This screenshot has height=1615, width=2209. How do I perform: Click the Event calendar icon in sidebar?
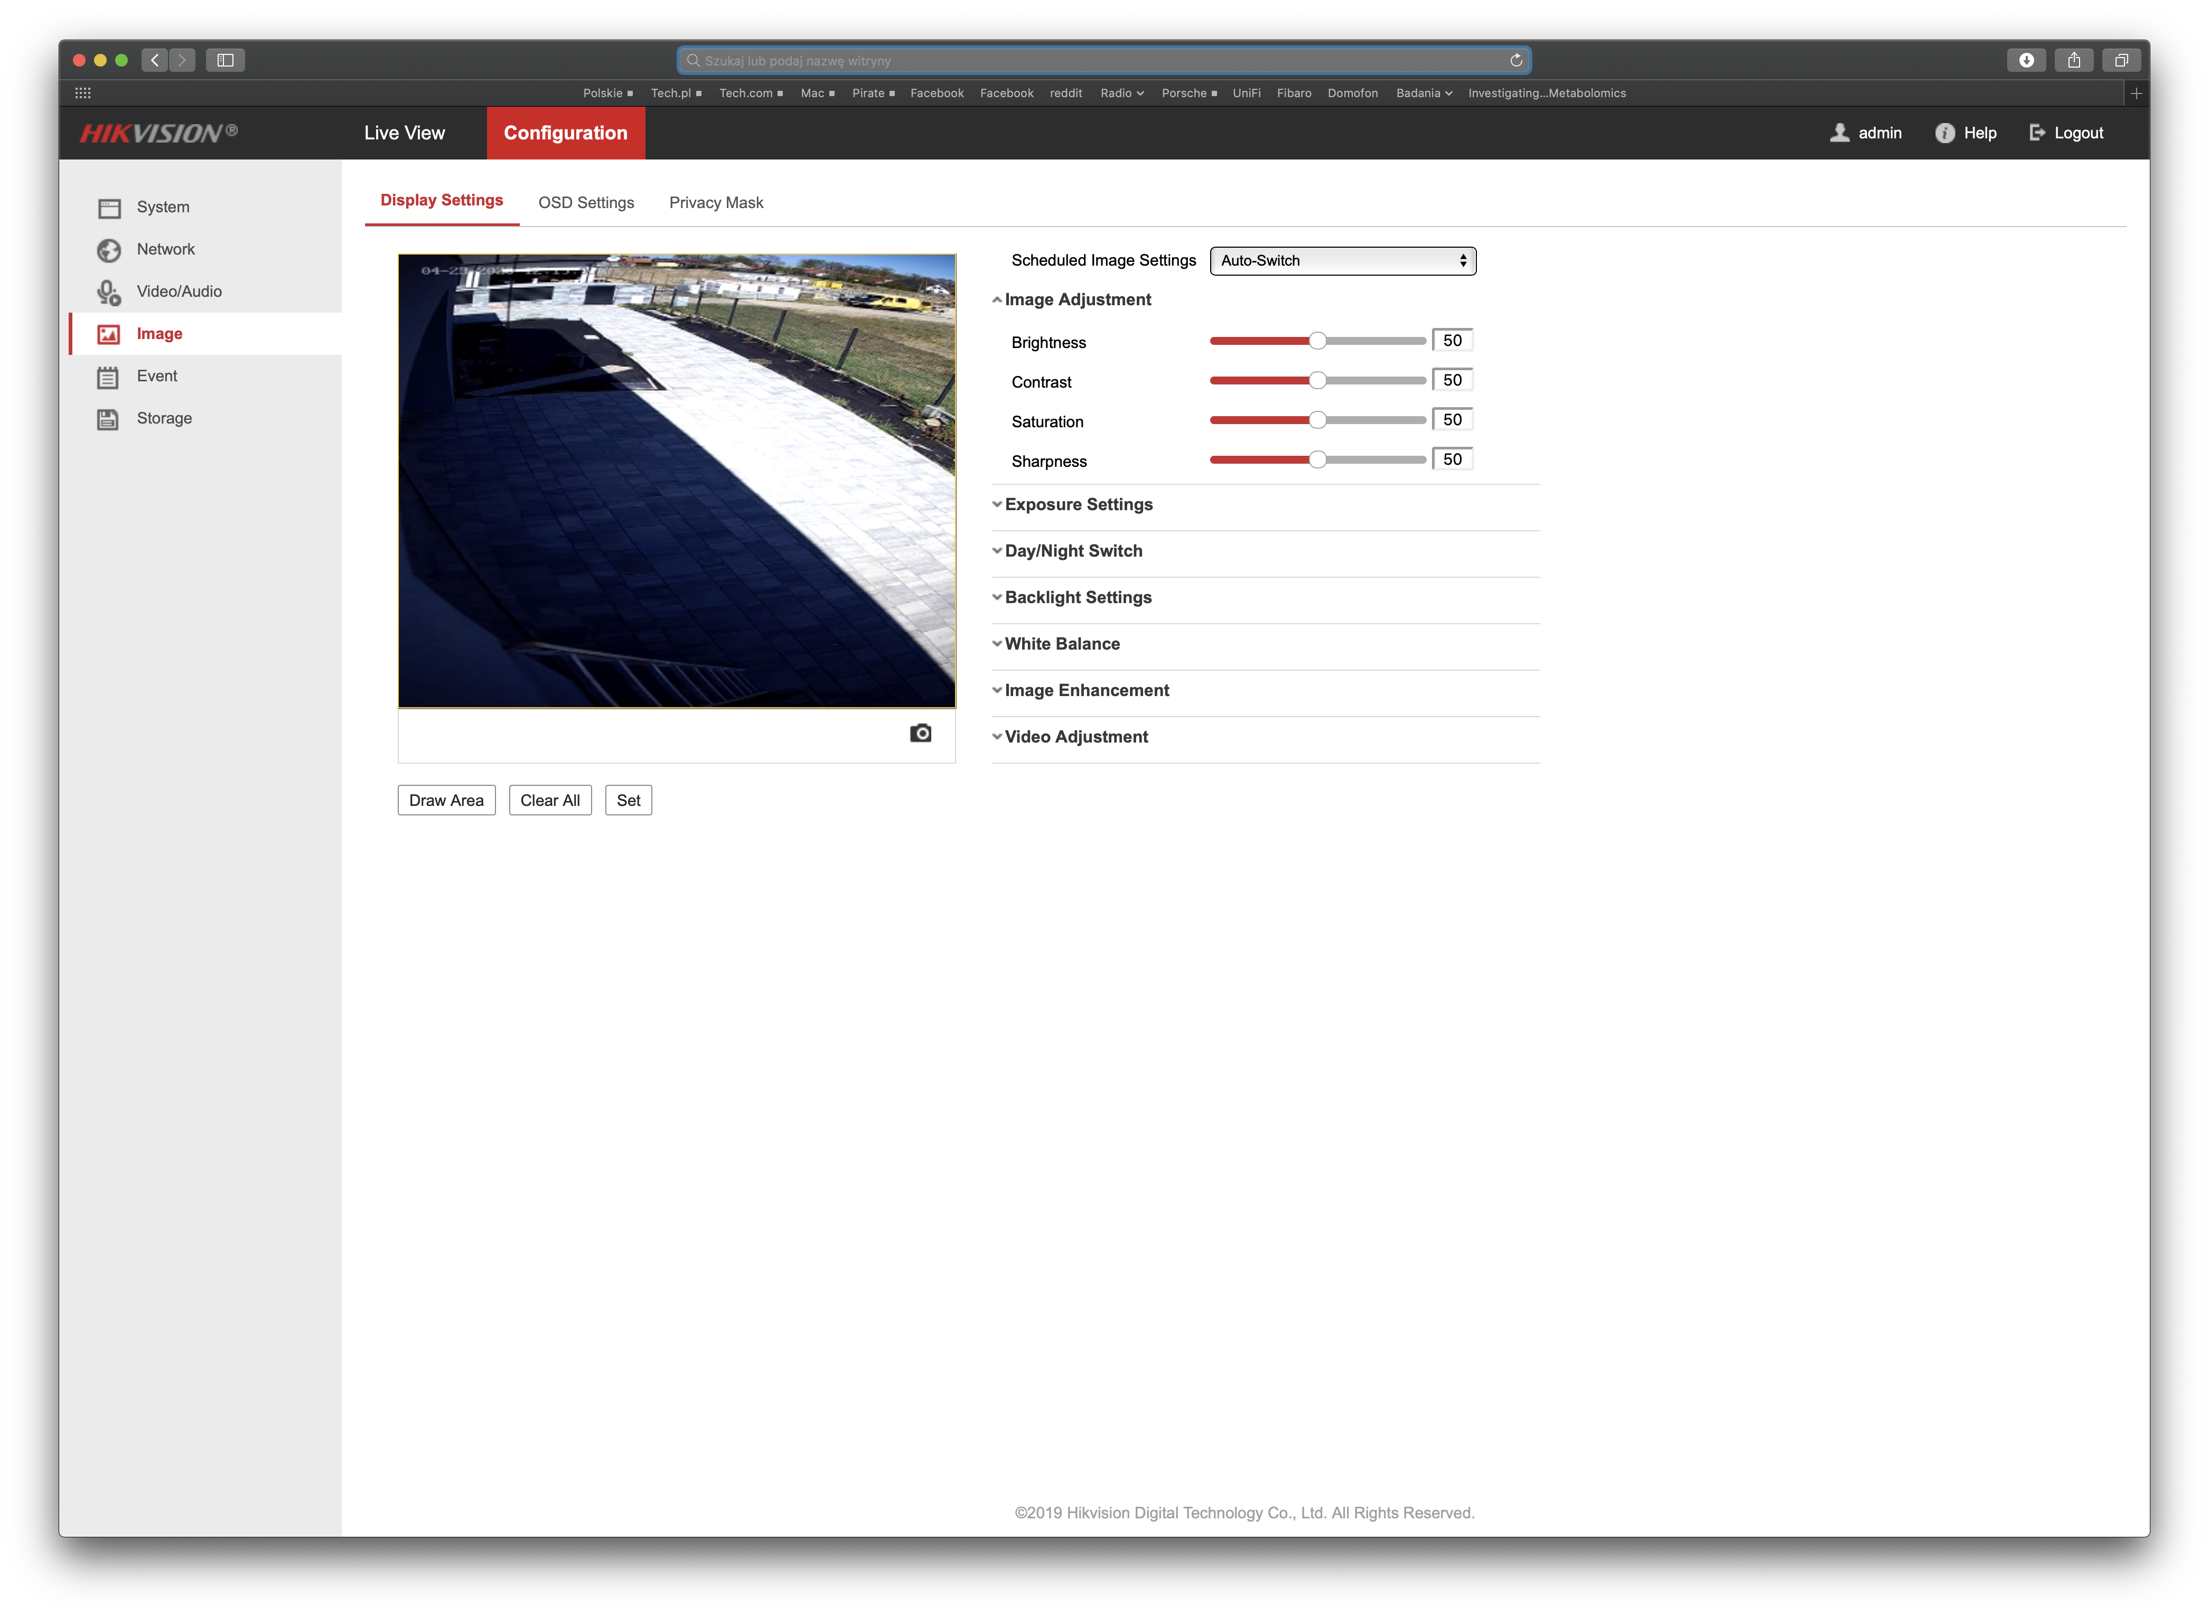point(108,378)
